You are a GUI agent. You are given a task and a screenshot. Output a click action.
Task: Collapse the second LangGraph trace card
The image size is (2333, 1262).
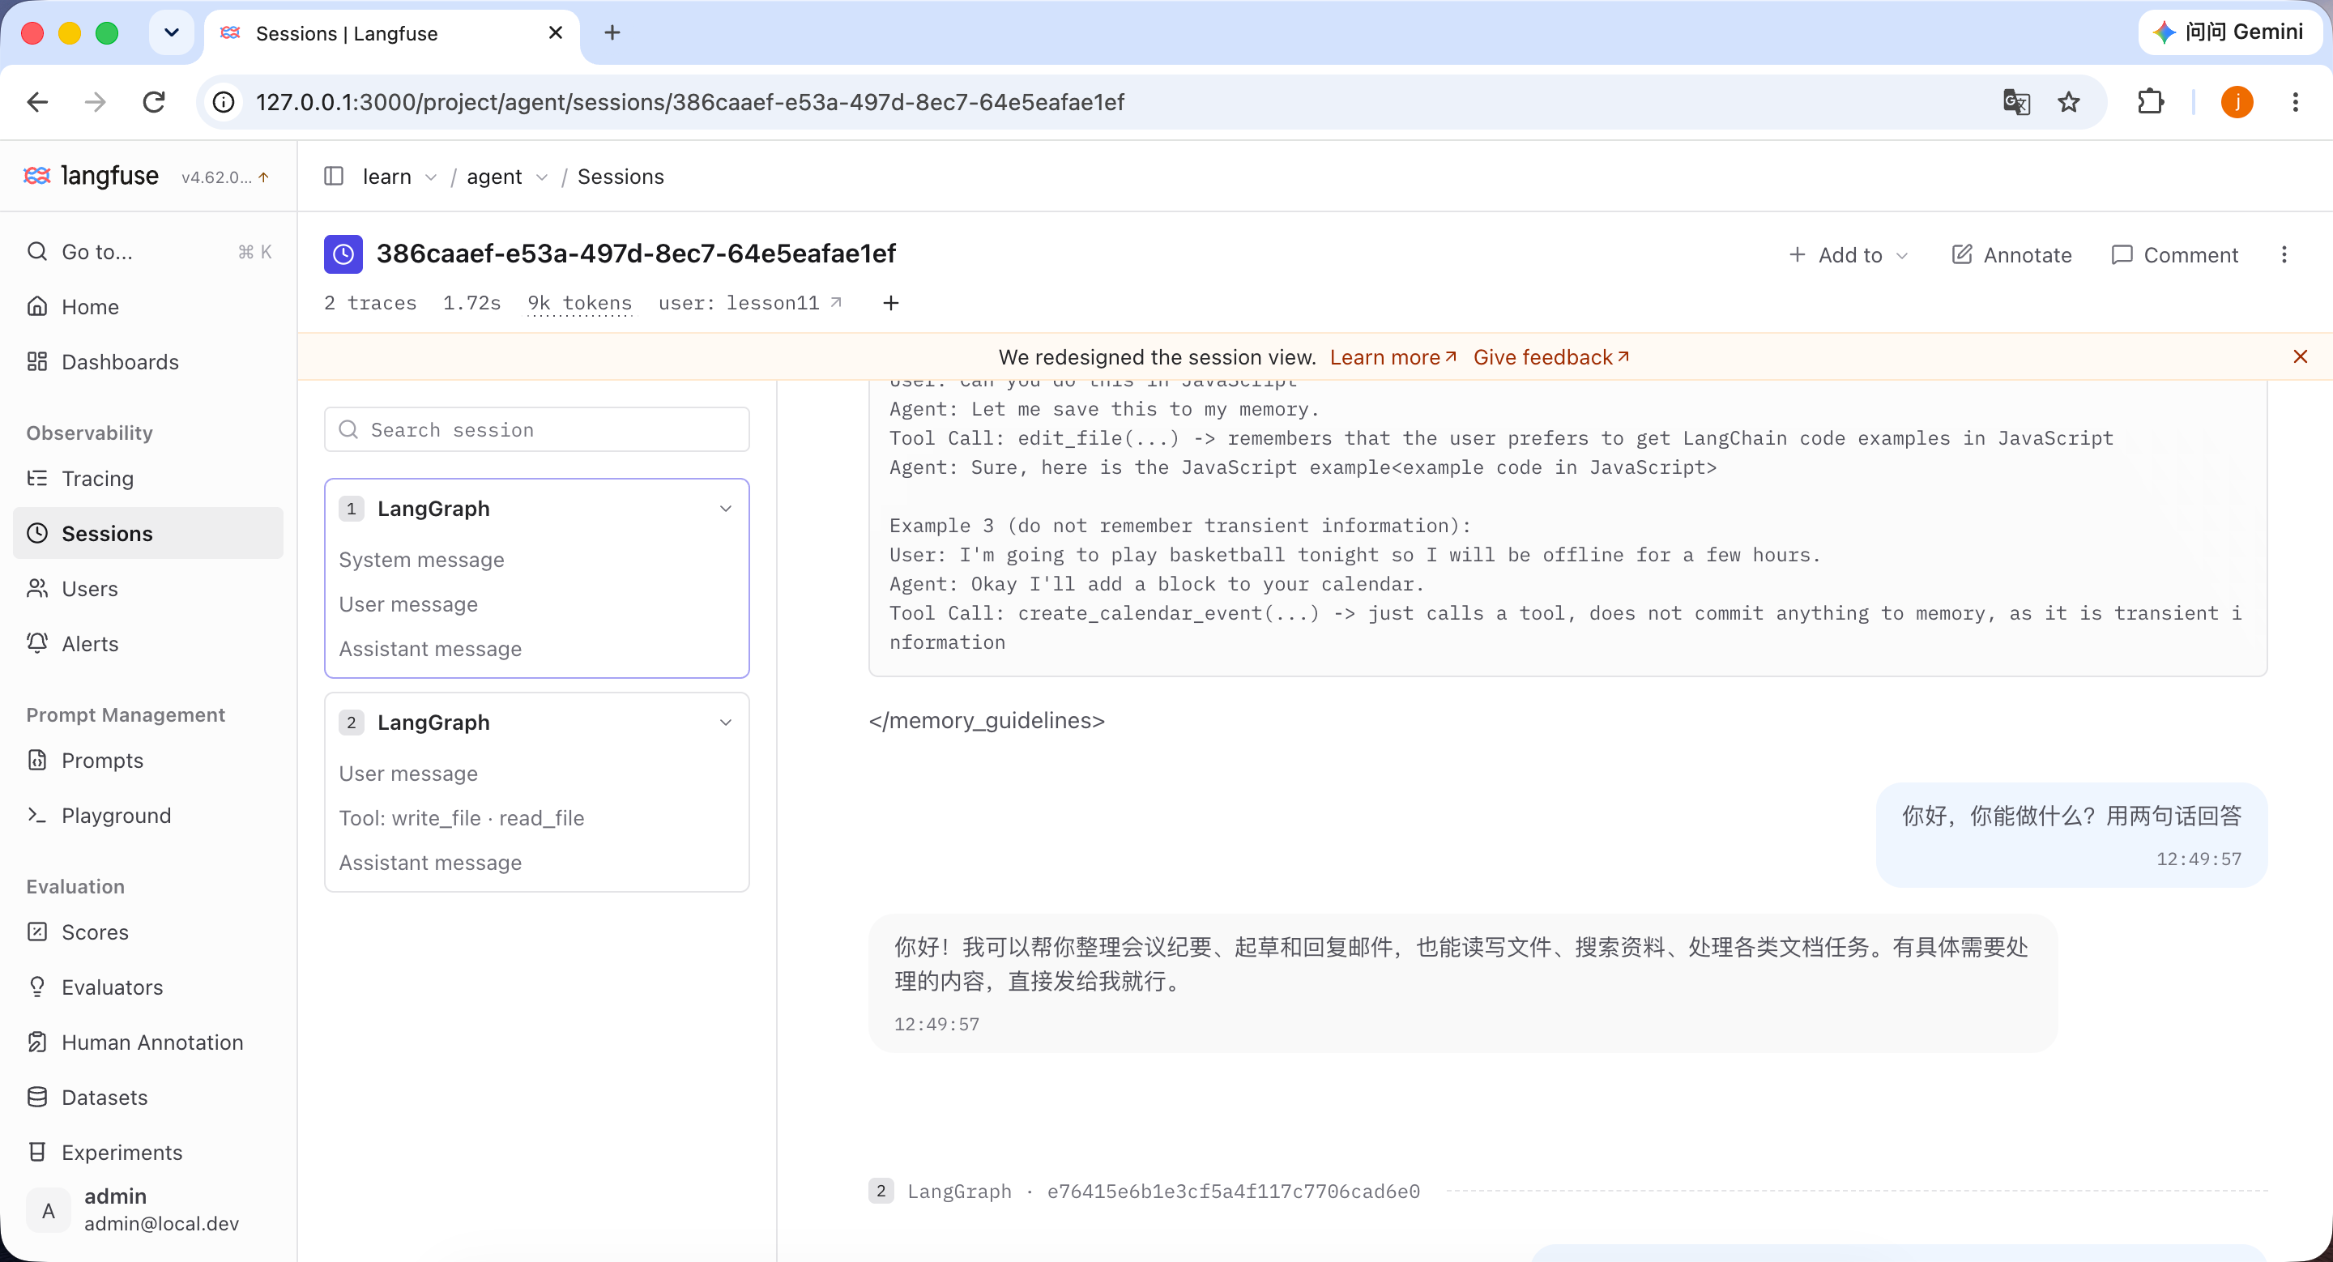(726, 723)
